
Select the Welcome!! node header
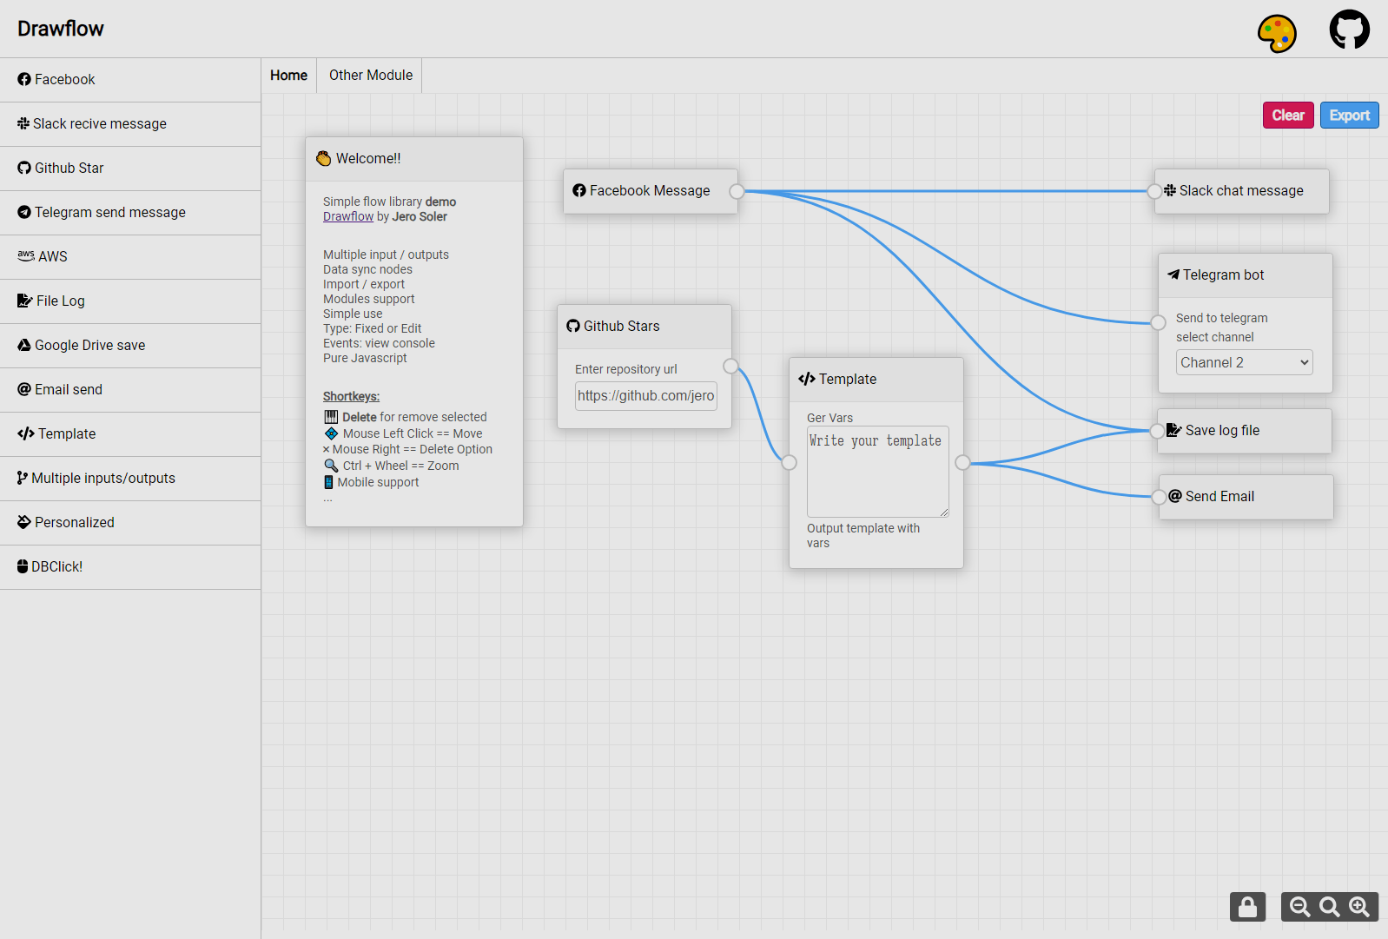pyautogui.click(x=414, y=159)
